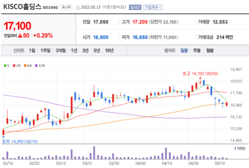Screen dimensions: 249x168
Task: Switch to the 월봉 monthly candle chart
Action: click(x=210, y=51)
